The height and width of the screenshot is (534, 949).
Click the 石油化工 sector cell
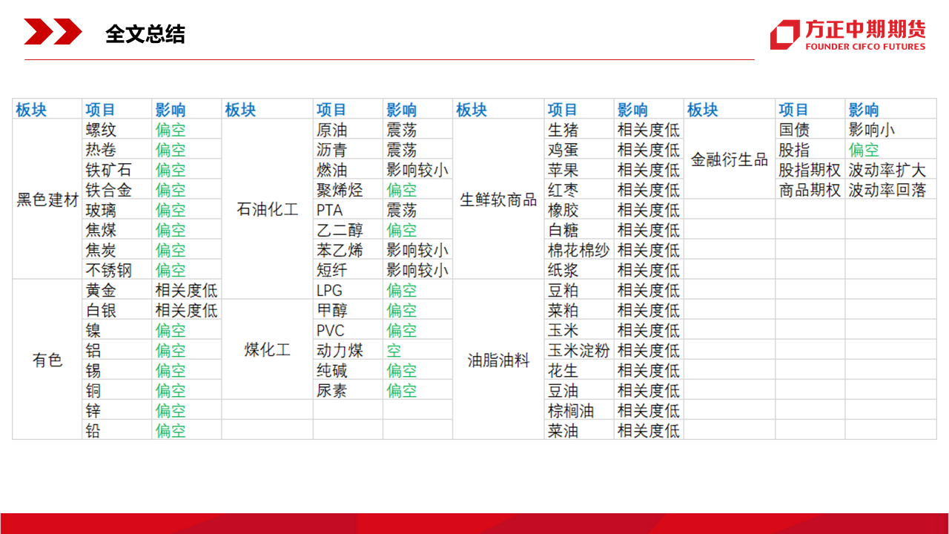point(268,210)
